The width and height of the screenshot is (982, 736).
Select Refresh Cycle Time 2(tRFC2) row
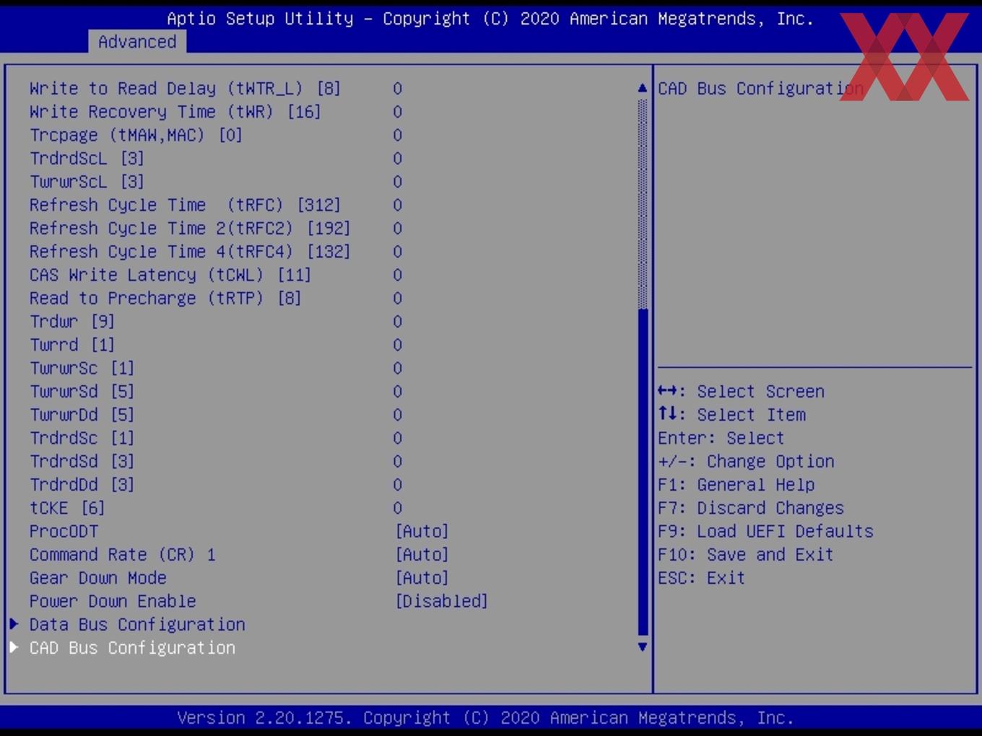pyautogui.click(x=216, y=229)
